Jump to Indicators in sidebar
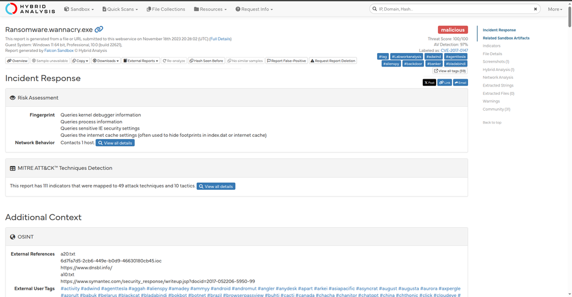The image size is (572, 297). (x=492, y=46)
